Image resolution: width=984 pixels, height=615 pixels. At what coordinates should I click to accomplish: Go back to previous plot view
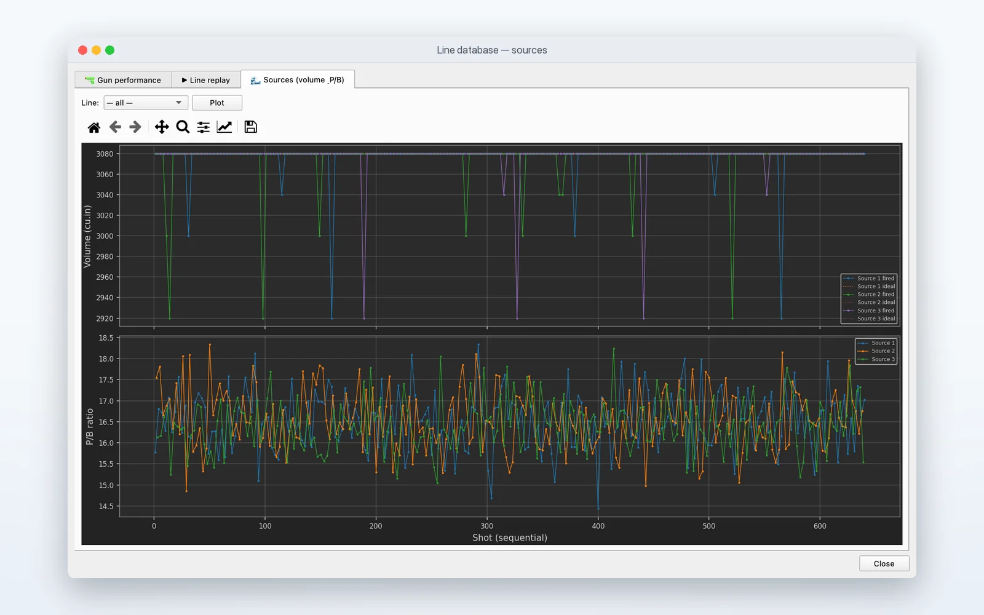[x=115, y=127]
